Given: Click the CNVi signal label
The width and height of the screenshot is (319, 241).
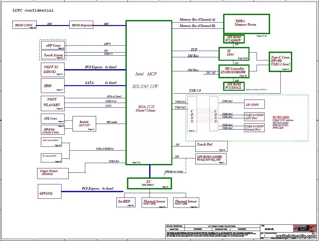Looking at the screenshot, I should tap(108, 106).
